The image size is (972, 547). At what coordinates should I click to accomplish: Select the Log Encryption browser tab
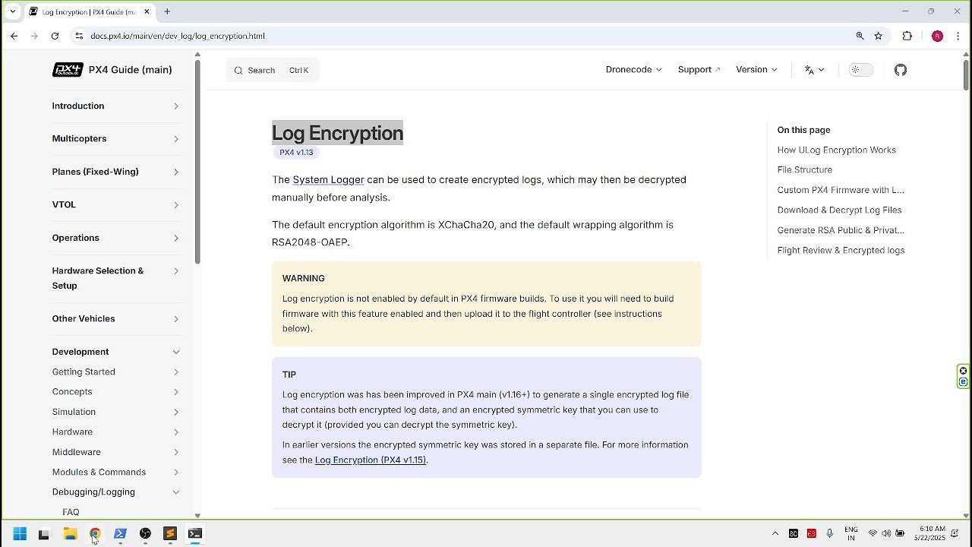pos(89,12)
